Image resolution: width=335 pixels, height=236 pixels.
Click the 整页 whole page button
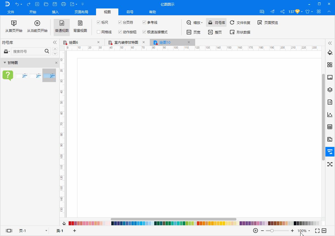[x=215, y=32]
